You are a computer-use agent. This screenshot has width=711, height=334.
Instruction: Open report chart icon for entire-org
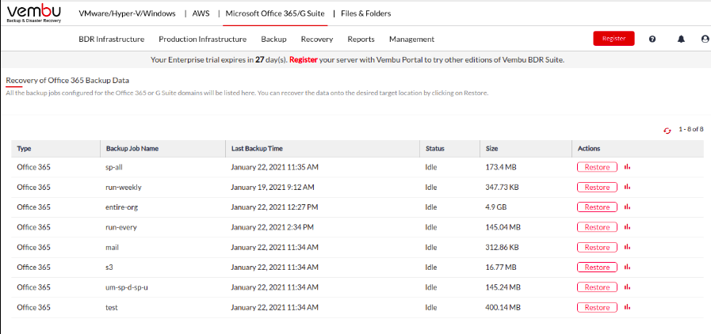tap(628, 207)
